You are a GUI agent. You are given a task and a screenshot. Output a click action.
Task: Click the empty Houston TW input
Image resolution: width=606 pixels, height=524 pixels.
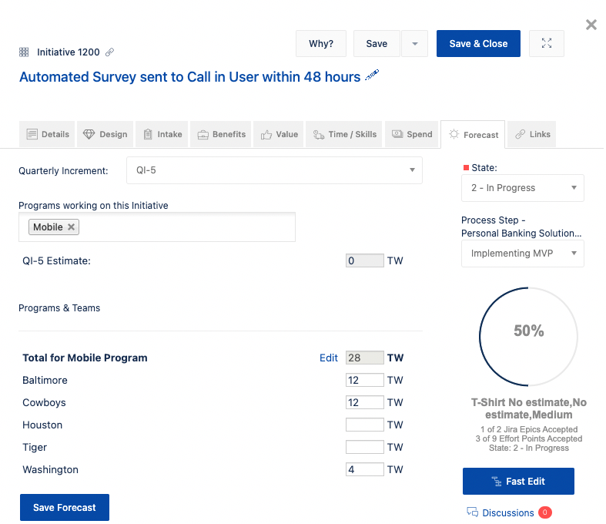(x=364, y=425)
